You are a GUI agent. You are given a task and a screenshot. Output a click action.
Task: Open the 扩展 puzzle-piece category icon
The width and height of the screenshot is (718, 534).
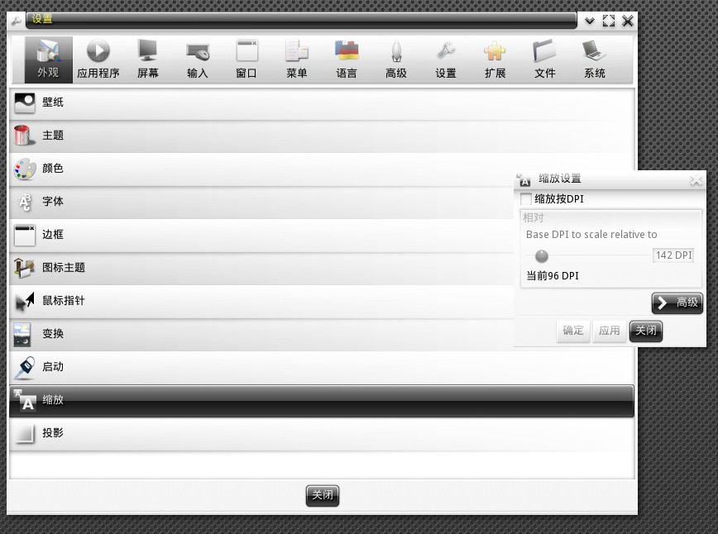point(495,60)
